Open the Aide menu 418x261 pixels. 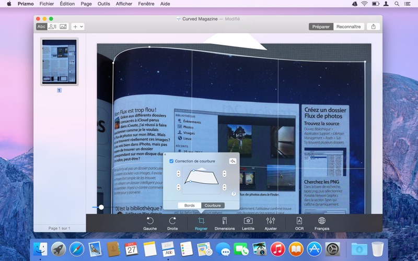coord(165,4)
